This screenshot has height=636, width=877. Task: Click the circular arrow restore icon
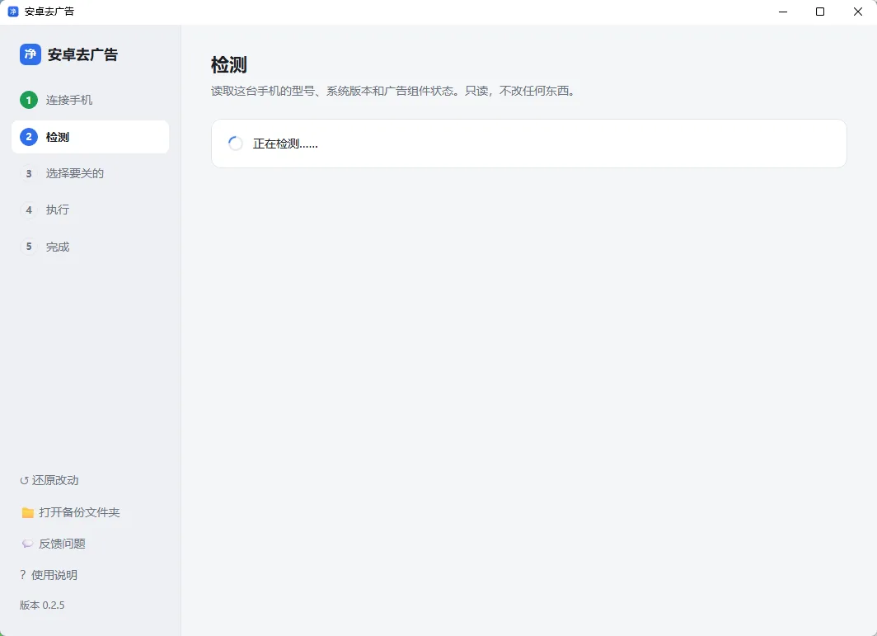[24, 480]
